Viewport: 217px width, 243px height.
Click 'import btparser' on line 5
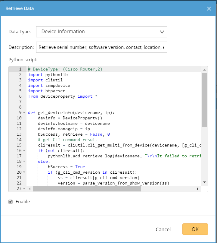[47, 91]
